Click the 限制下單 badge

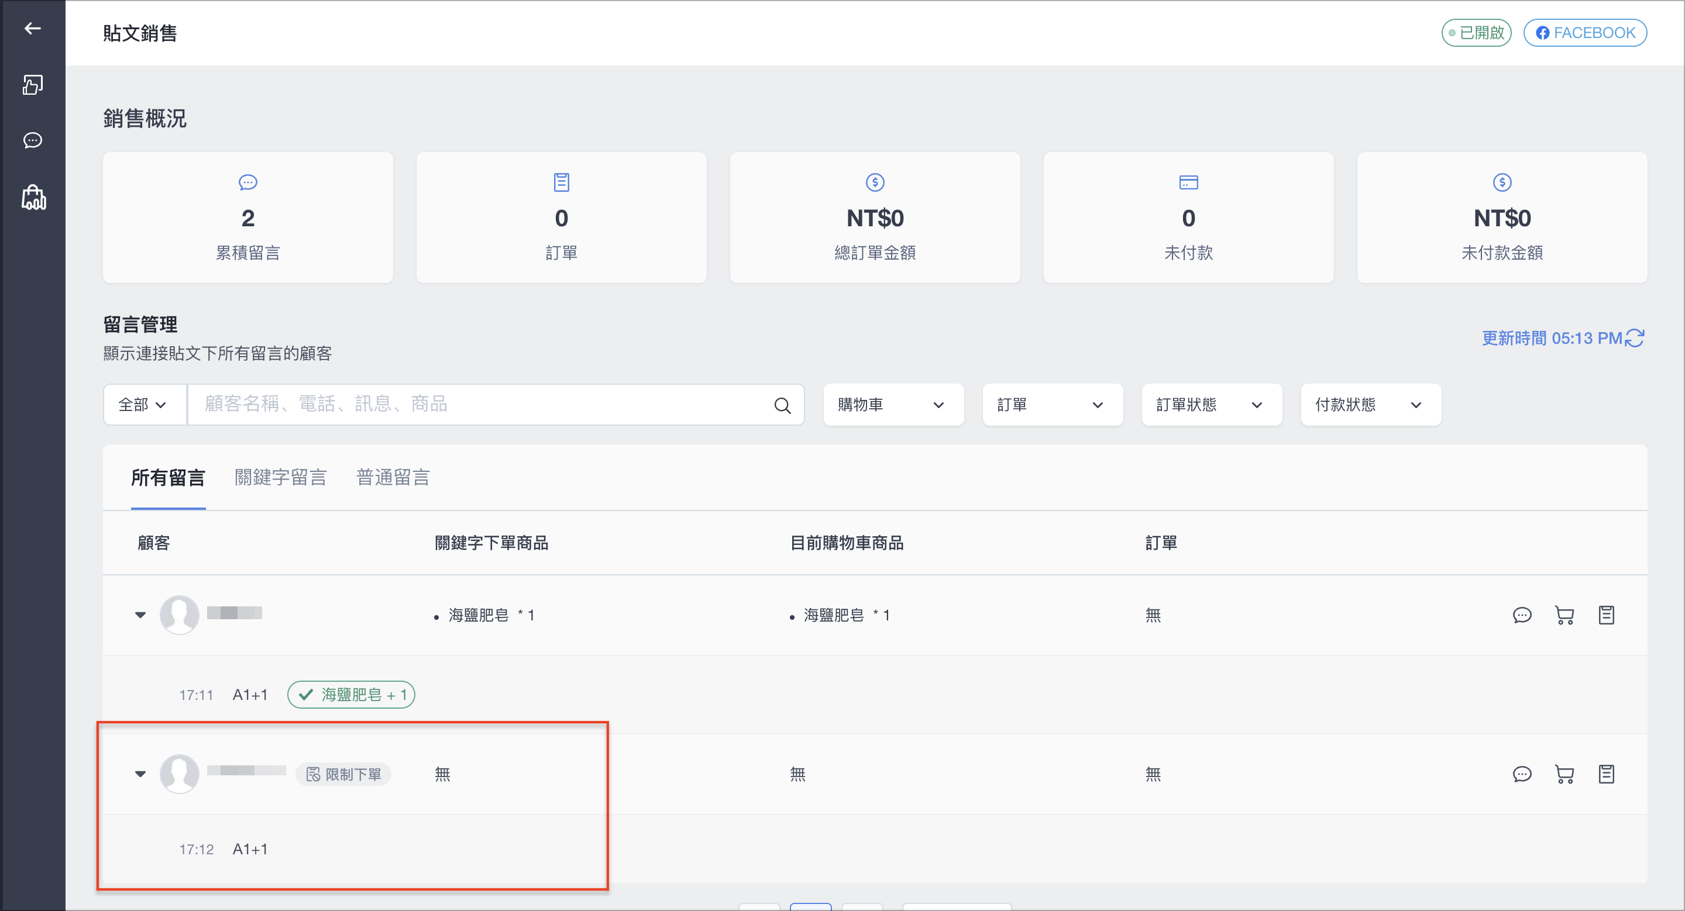click(343, 774)
